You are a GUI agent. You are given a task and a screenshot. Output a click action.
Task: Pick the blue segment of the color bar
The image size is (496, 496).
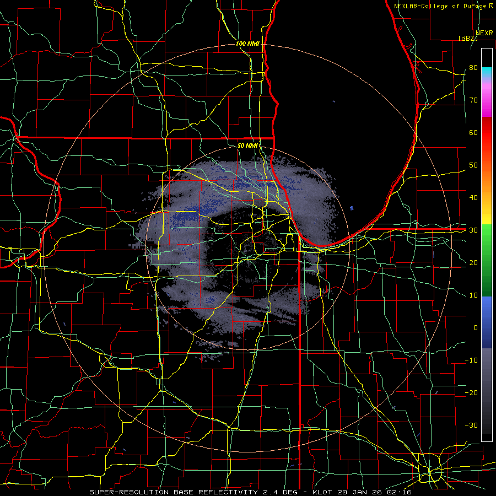487,322
